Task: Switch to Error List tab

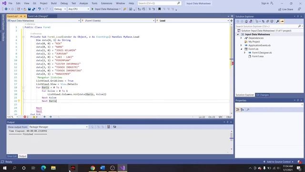Action: click(x=12, y=156)
